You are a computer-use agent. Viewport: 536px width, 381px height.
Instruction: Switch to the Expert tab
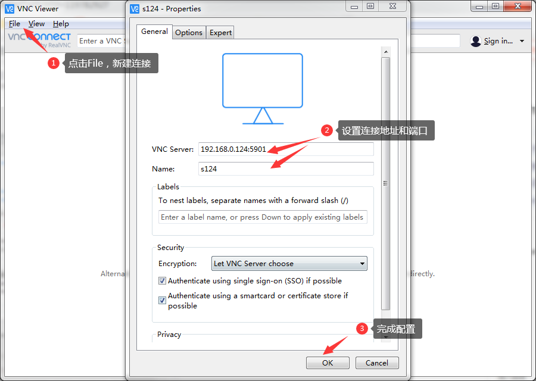coord(220,33)
